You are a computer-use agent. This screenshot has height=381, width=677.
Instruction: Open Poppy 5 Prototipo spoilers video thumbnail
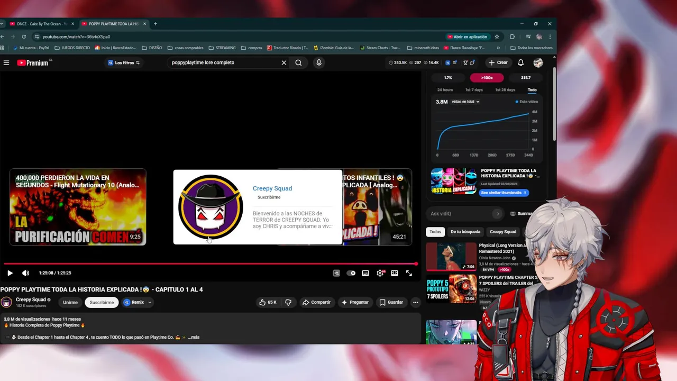tap(451, 289)
